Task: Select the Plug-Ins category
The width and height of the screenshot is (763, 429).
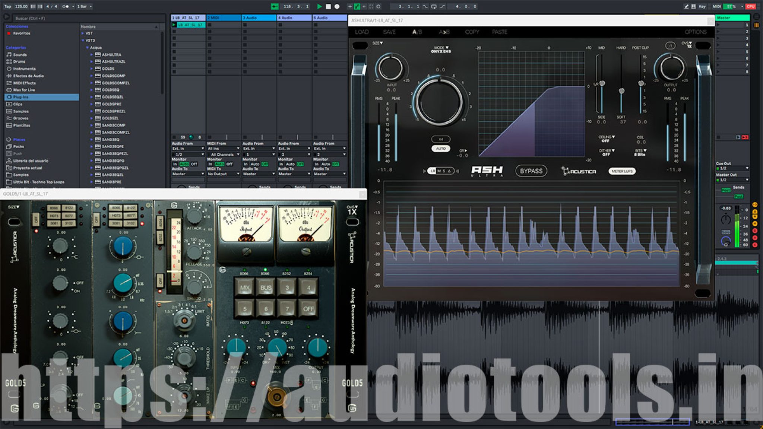Action: pyautogui.click(x=42, y=97)
